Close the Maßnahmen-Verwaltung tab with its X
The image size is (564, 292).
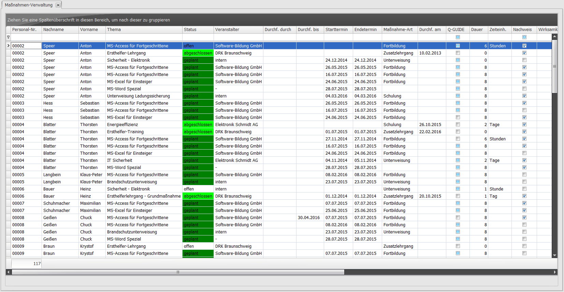pos(58,5)
